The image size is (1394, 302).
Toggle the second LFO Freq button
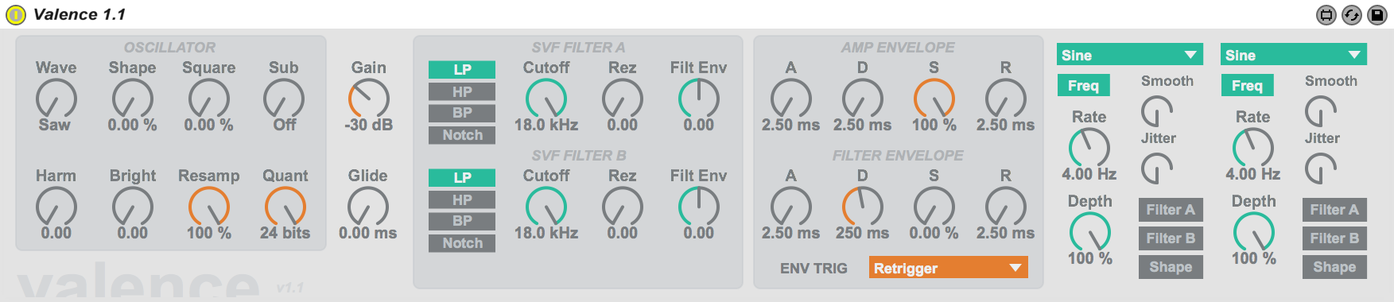(1247, 86)
